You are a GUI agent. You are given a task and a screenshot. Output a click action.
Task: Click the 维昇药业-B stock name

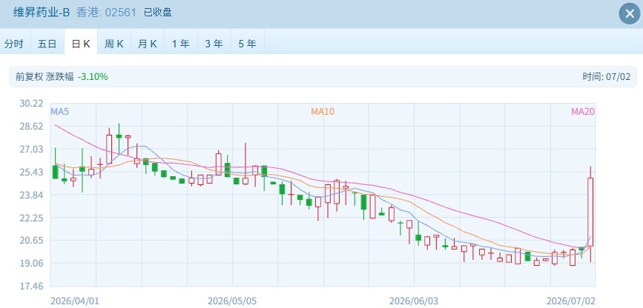[x=42, y=13]
